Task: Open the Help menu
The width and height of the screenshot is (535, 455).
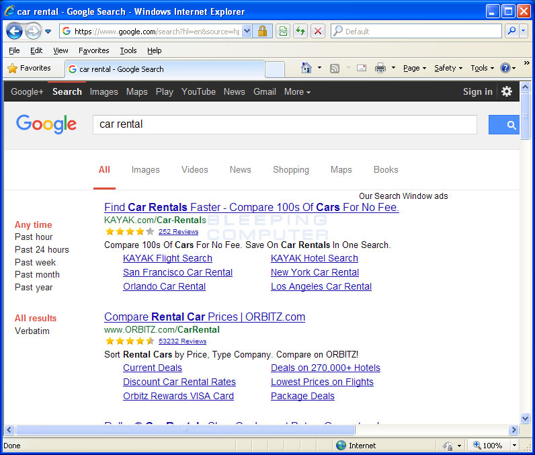Action: 154,50
